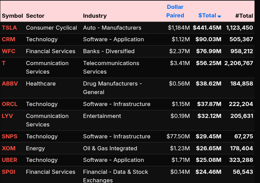The height and width of the screenshot is (183, 260).
Task: Click the sort arrow beside $Total
Action: tap(219, 16)
